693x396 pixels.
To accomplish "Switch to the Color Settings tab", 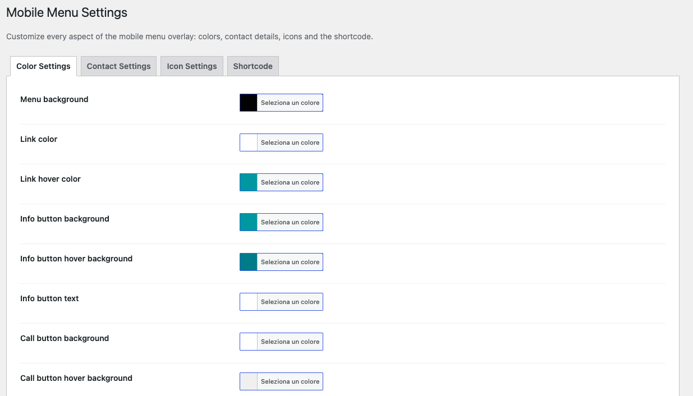I will point(43,66).
